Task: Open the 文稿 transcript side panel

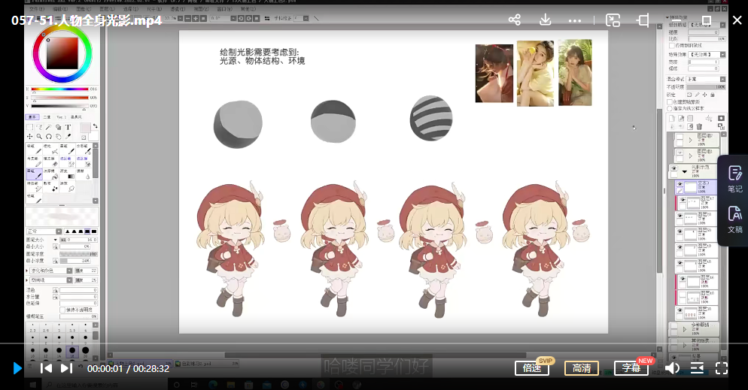Action: (x=734, y=219)
